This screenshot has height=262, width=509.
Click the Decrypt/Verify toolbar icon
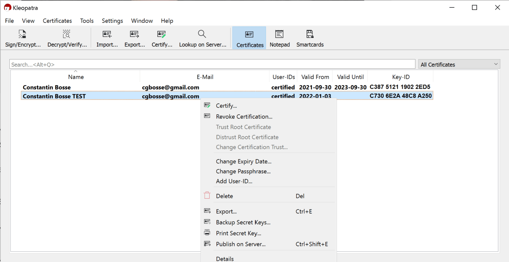(x=67, y=34)
